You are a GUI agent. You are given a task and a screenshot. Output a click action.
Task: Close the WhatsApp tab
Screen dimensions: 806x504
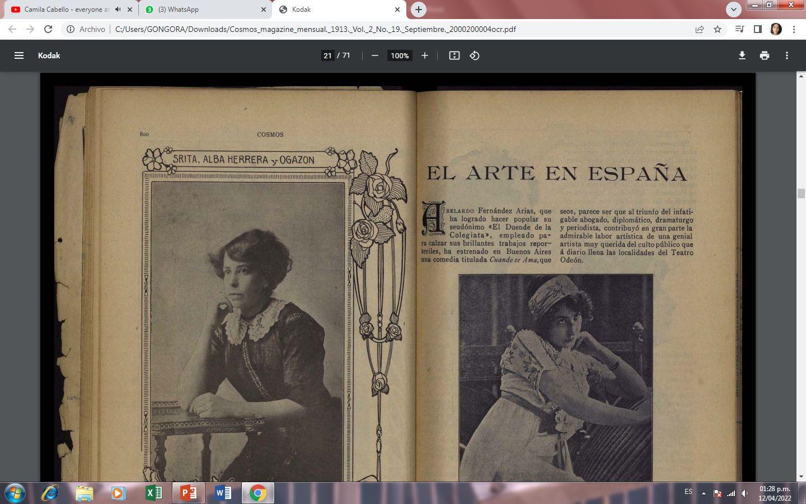pyautogui.click(x=264, y=10)
